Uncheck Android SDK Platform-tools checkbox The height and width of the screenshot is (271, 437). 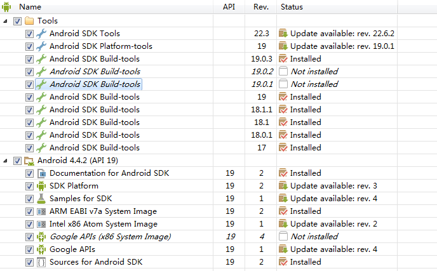[x=30, y=46]
